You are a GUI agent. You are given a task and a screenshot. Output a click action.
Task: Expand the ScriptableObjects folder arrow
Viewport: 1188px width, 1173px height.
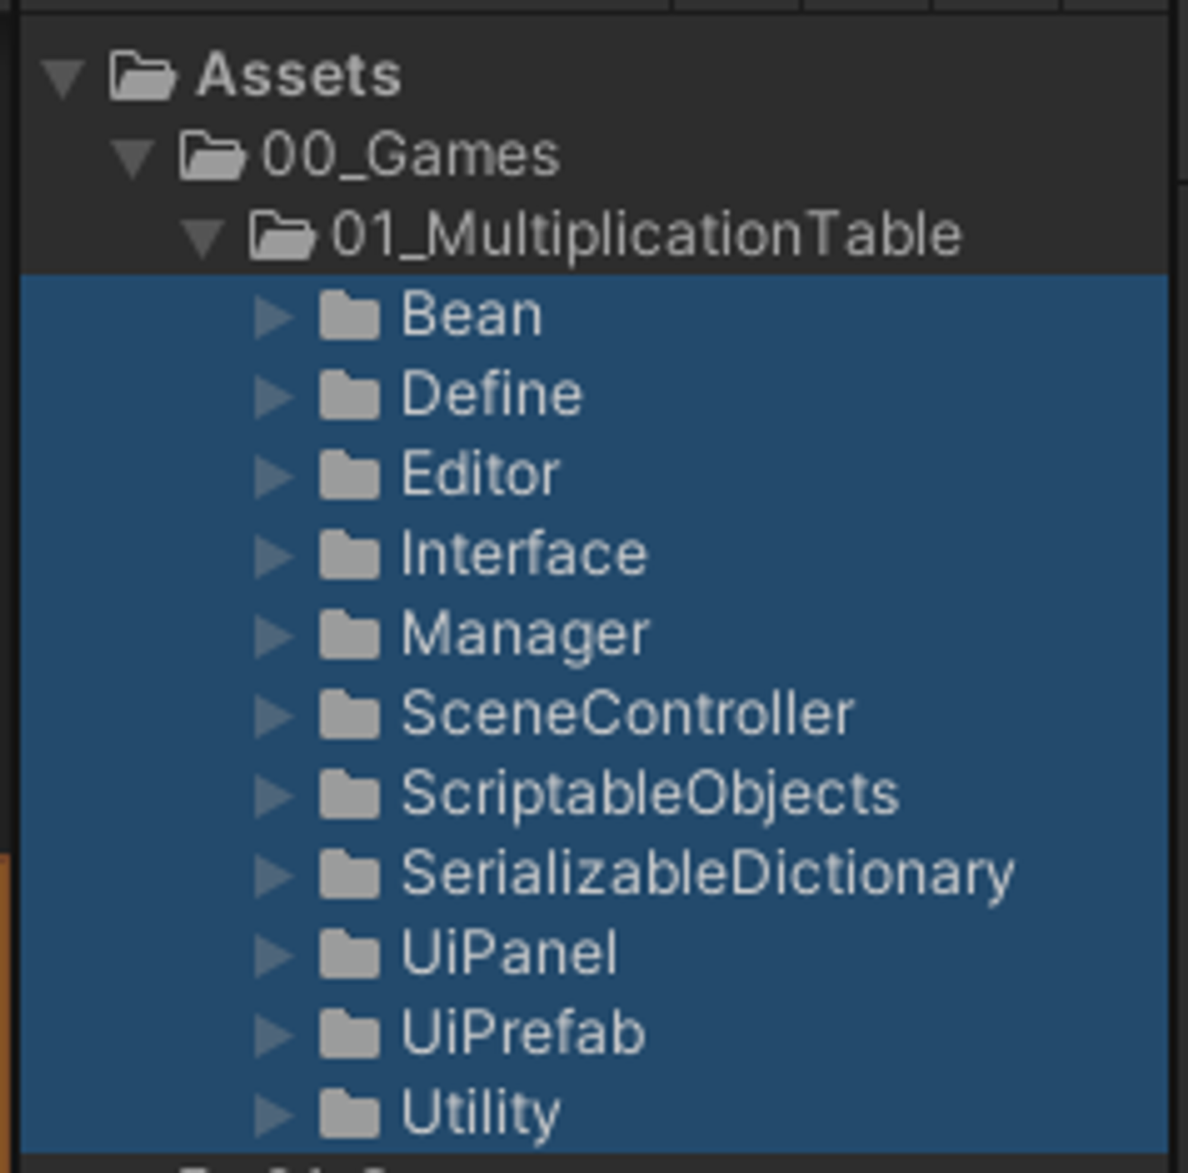tap(274, 796)
